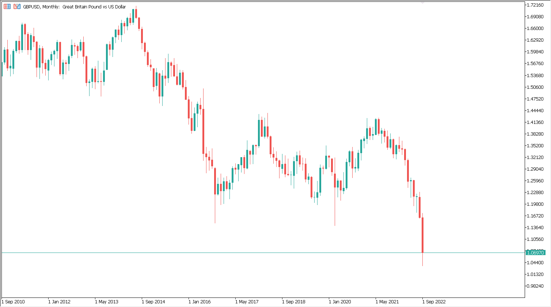
Task: Select the horizontal bid price line
Action: pos(263,253)
